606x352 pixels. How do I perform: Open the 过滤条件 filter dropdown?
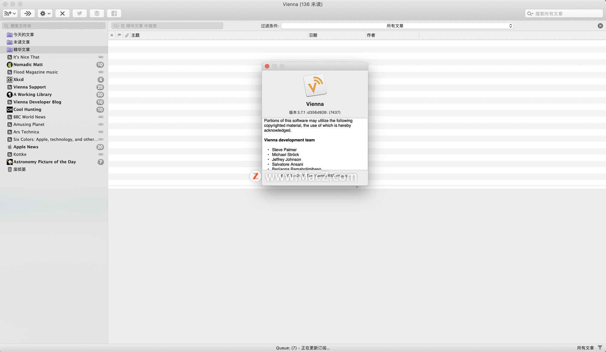397,26
